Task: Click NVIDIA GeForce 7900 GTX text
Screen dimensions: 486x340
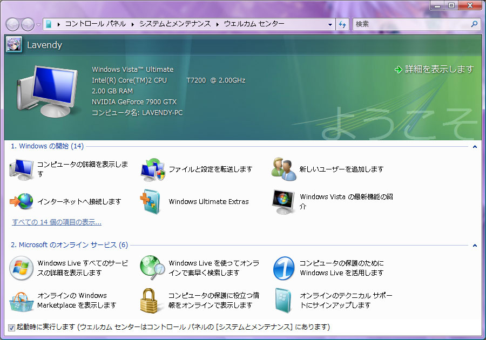Action: tap(134, 102)
